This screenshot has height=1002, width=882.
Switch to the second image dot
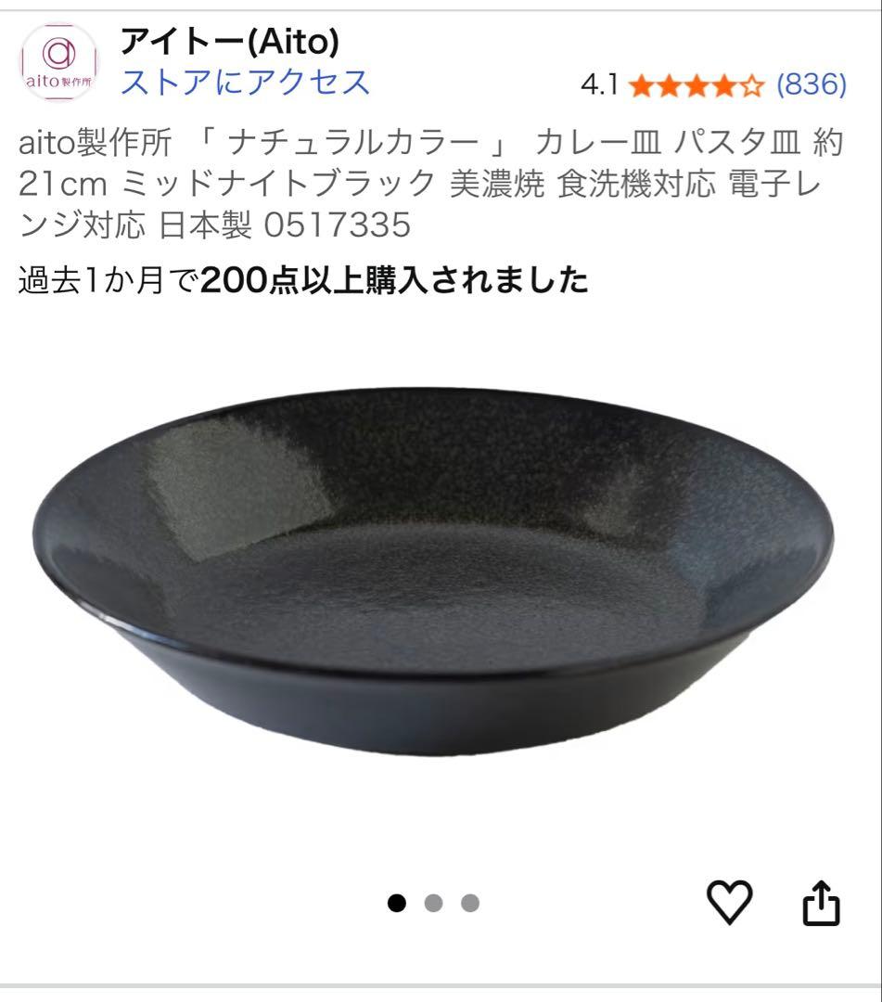pyautogui.click(x=434, y=903)
